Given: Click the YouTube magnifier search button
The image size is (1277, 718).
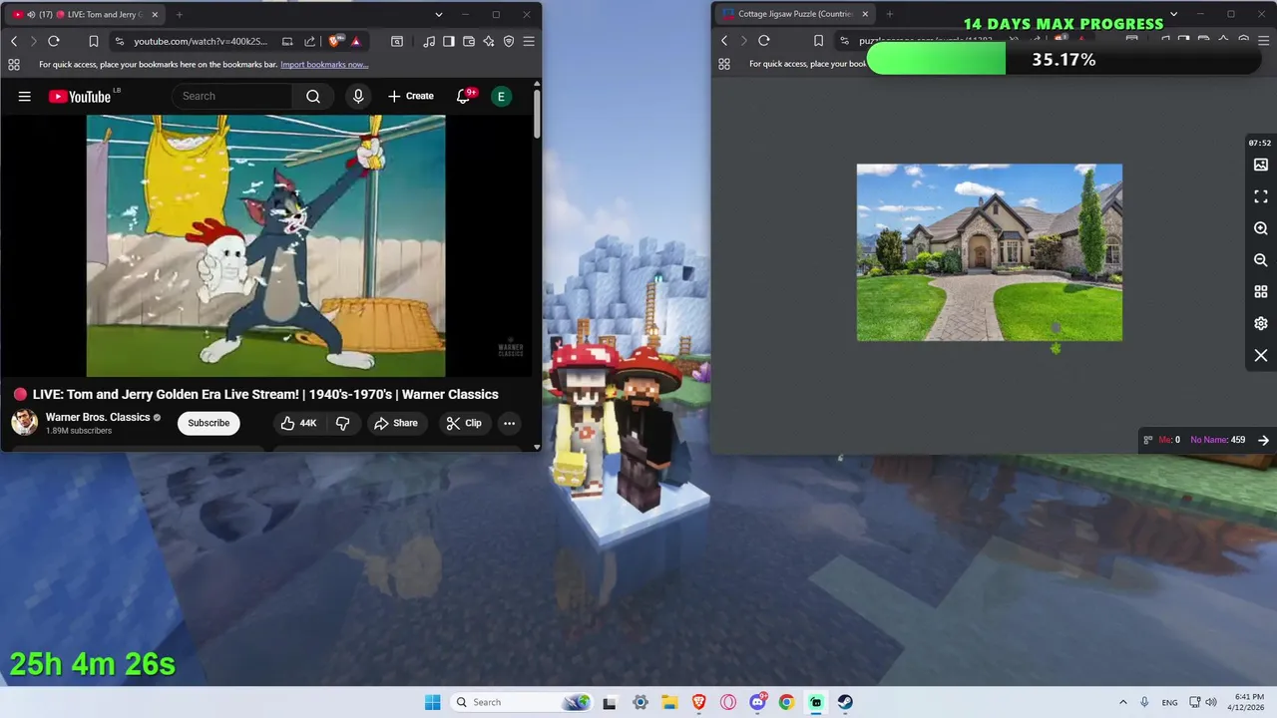Looking at the screenshot, I should (313, 96).
